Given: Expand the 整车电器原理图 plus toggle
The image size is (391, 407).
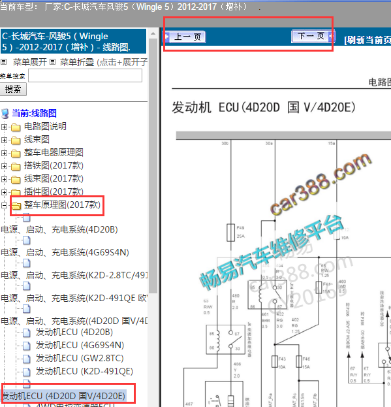Looking at the screenshot, I should (x=4, y=153).
